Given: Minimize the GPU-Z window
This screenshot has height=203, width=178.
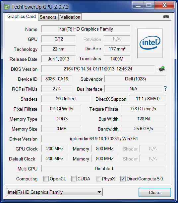Looking at the screenshot, I should pyautogui.click(x=138, y=5).
